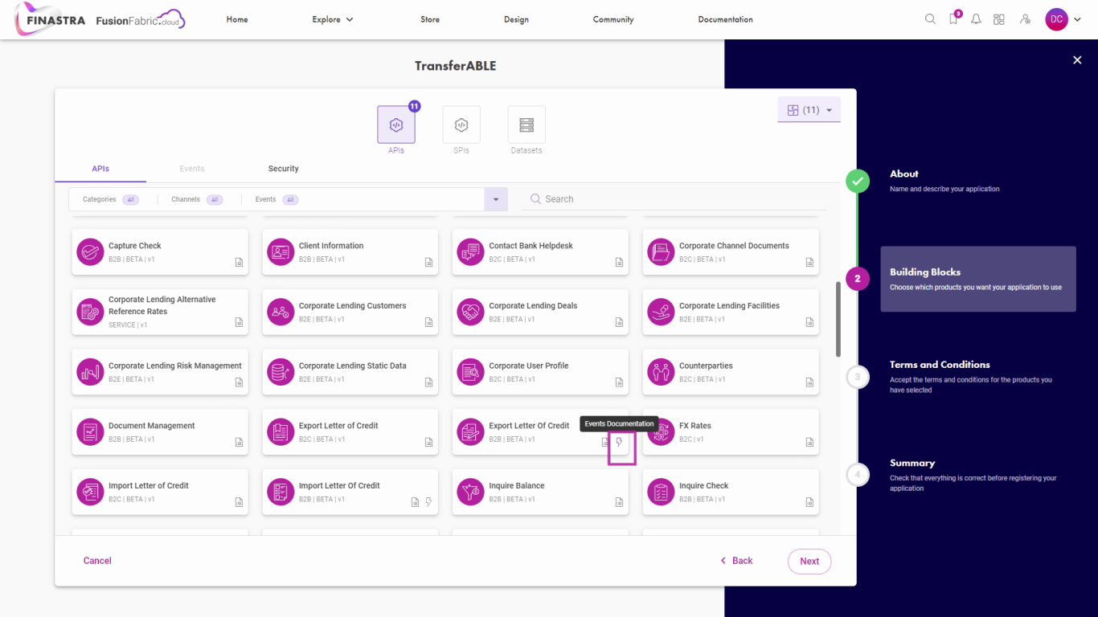
Task: Click the DC user avatar
Action: pos(1056,19)
